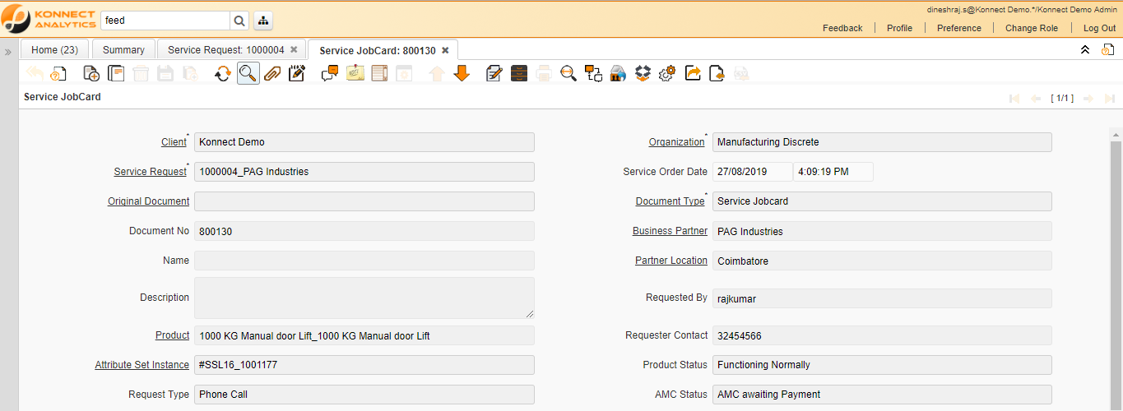Click Requester Contact field 32454566
Image resolution: width=1123 pixels, height=411 pixels.
(882, 335)
